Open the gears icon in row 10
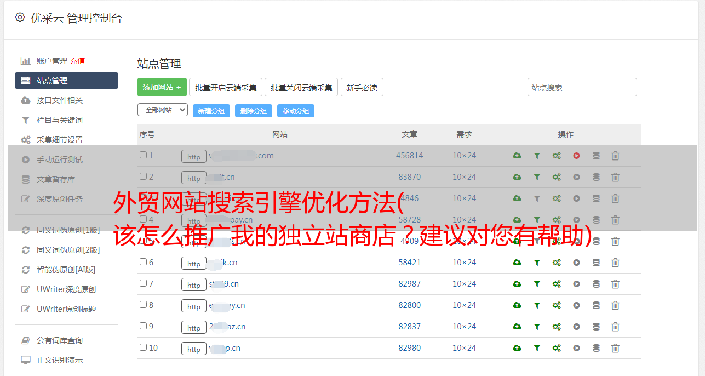Image resolution: width=705 pixels, height=376 pixels. (x=557, y=348)
